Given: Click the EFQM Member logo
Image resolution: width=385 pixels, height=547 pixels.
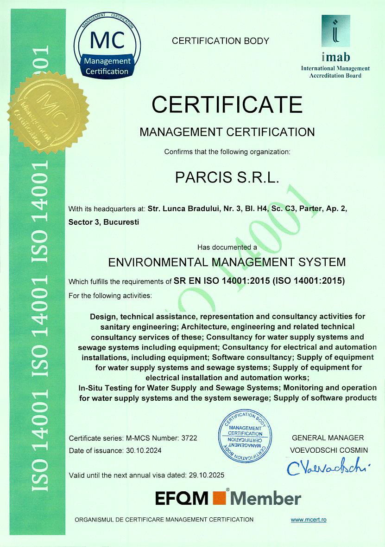Looking at the screenshot, I should [x=228, y=498].
